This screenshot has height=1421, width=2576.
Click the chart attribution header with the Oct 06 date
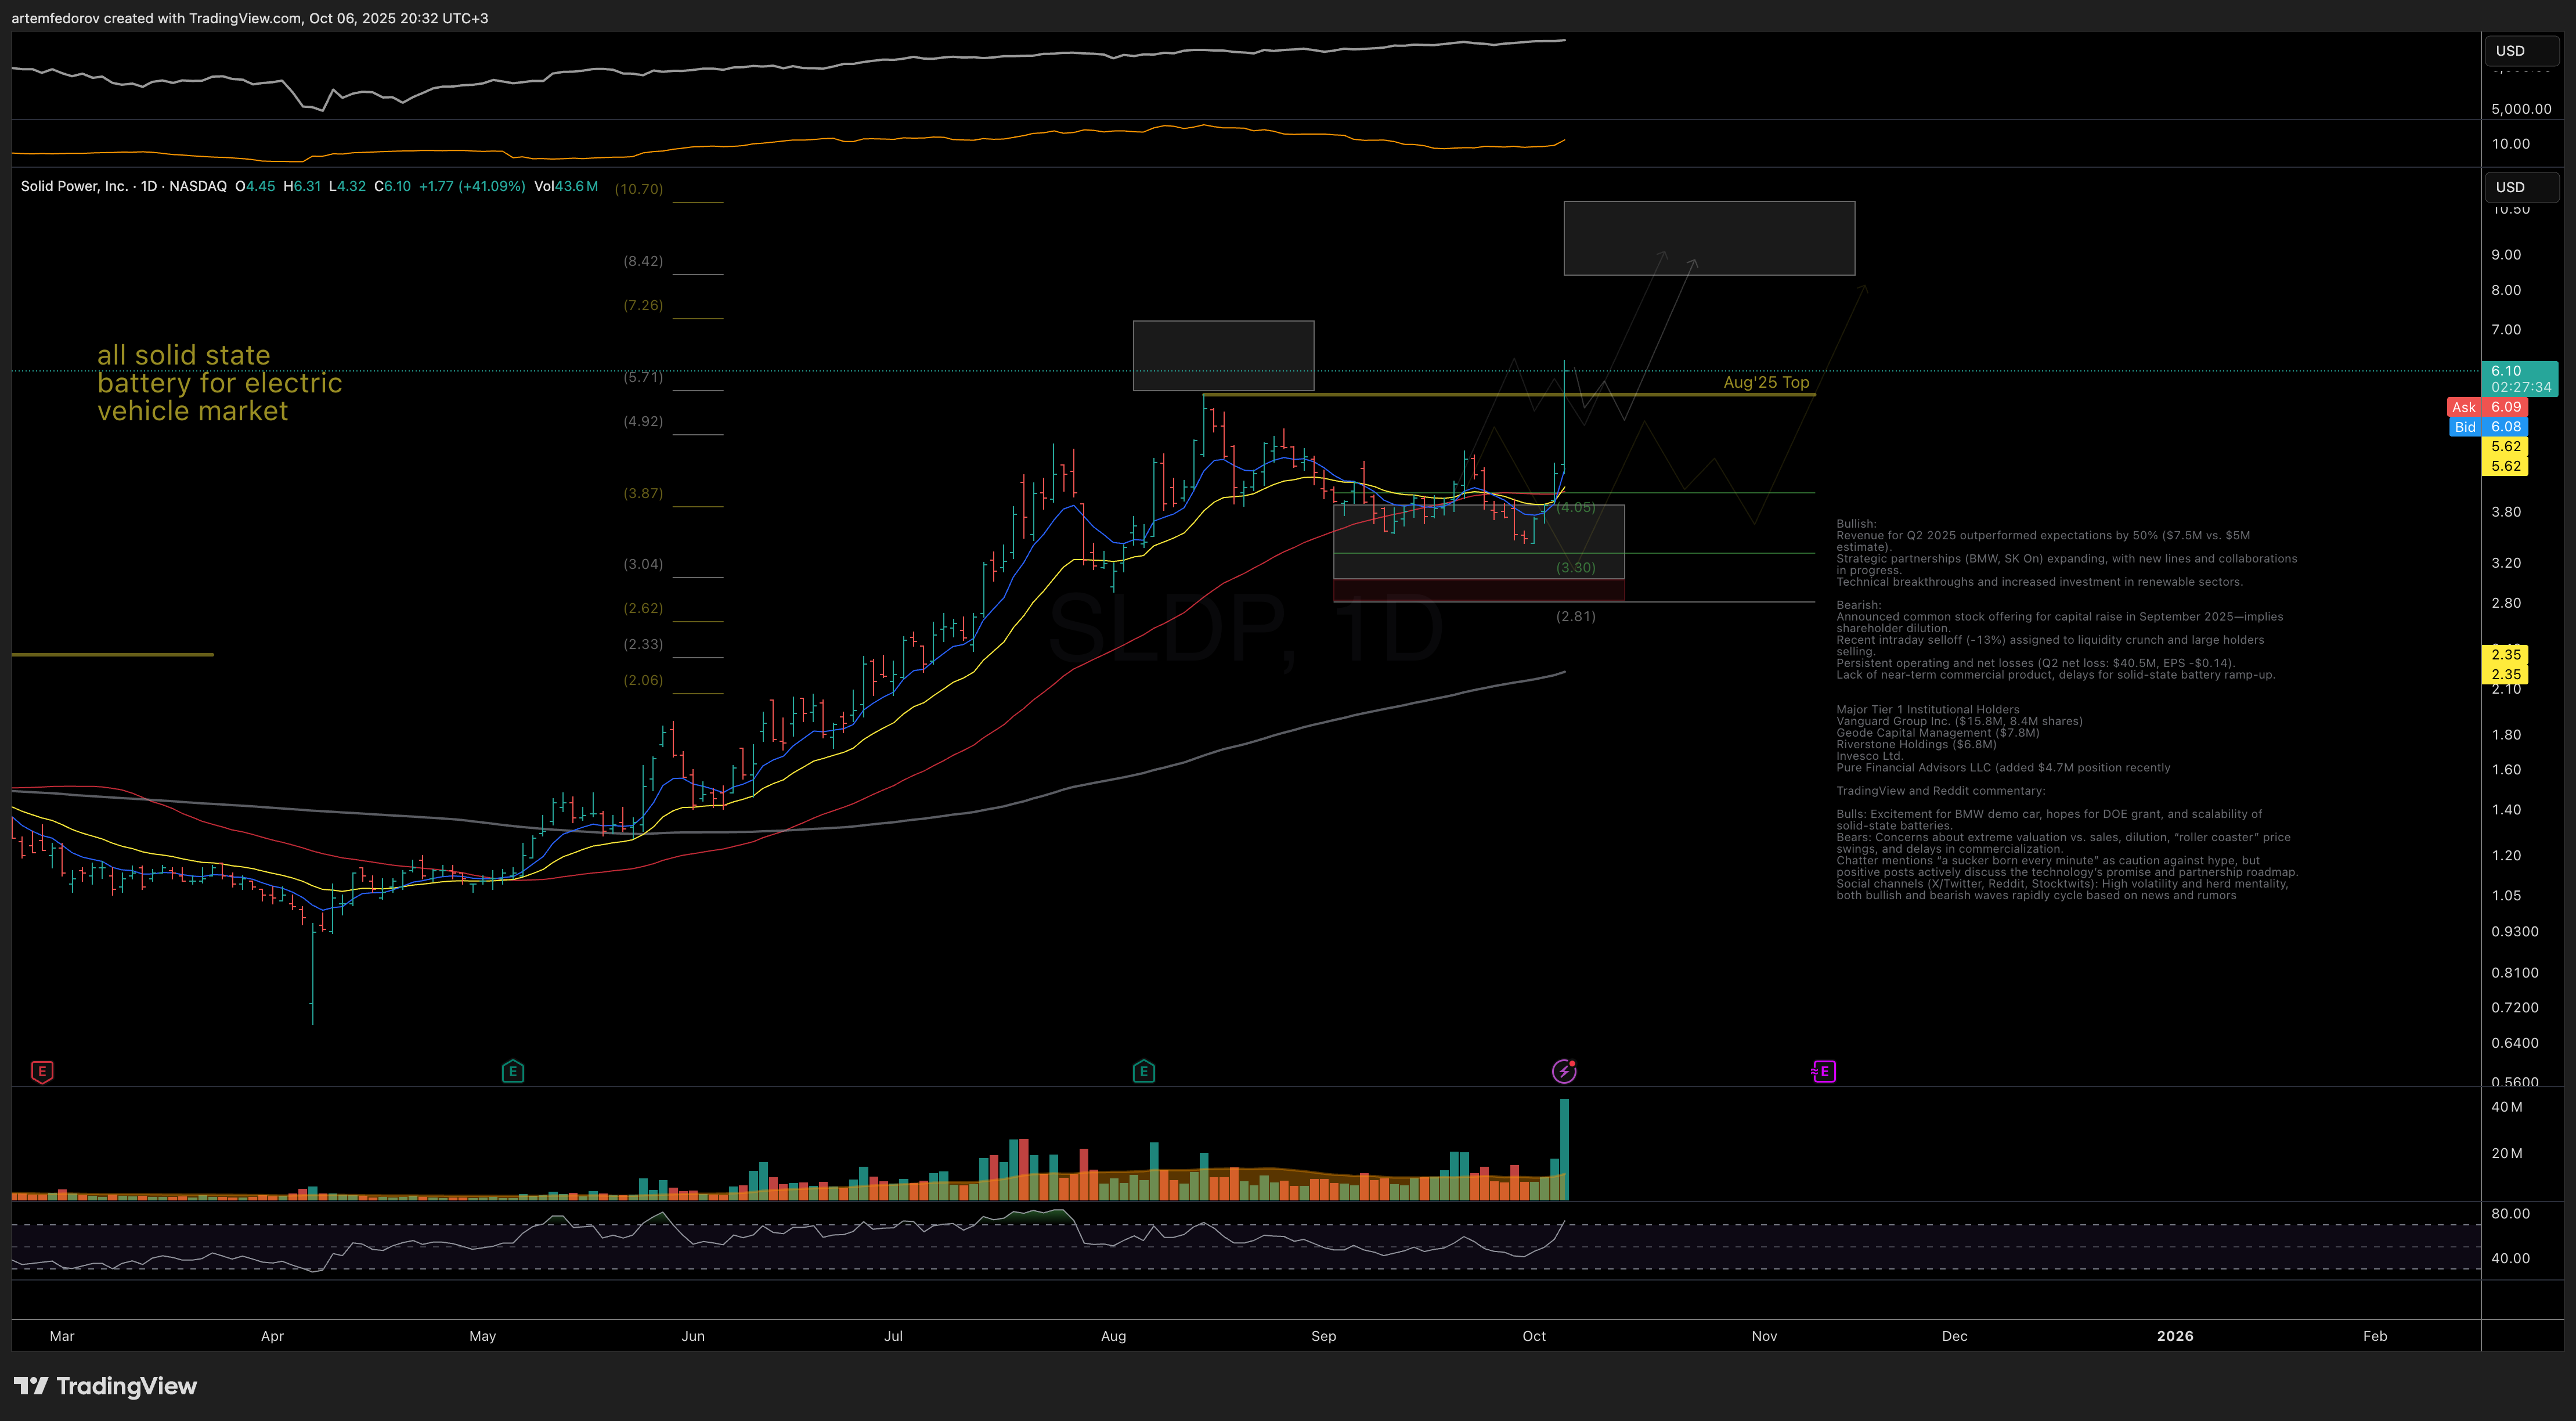pos(250,18)
